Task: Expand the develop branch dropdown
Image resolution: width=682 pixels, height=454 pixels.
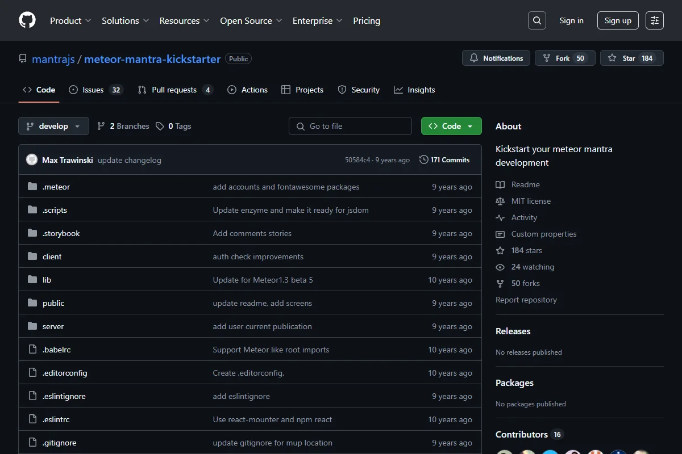Action: point(53,126)
